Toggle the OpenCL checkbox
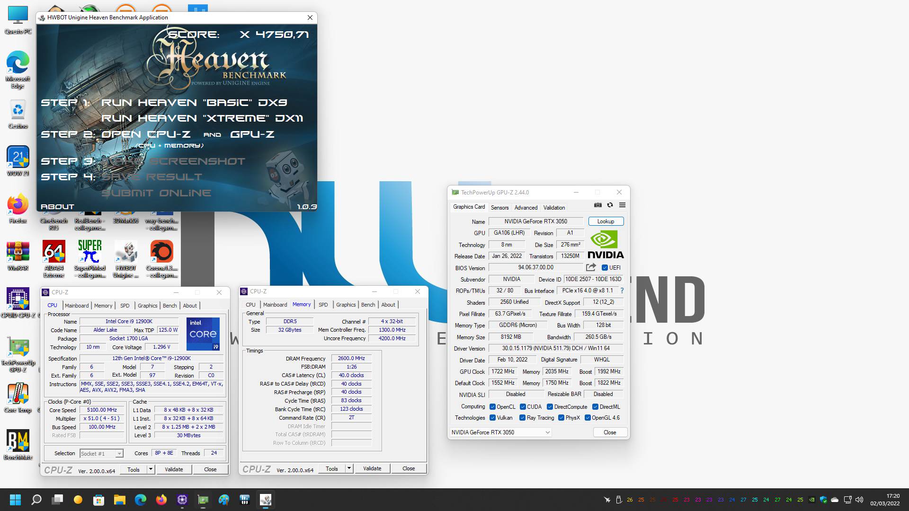Image resolution: width=909 pixels, height=511 pixels. tap(492, 407)
